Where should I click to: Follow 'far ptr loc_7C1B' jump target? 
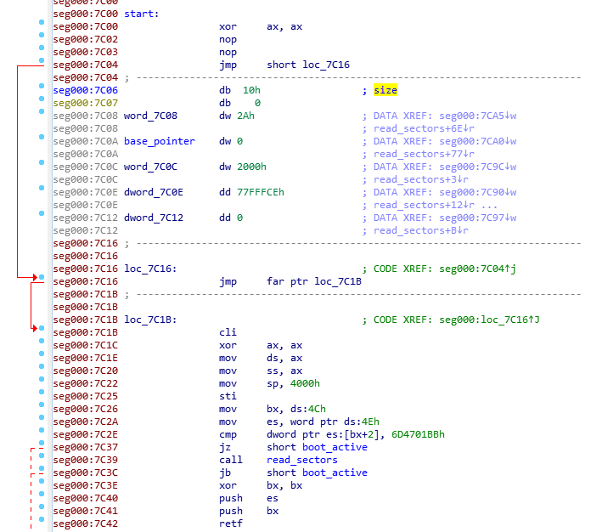tap(314, 282)
